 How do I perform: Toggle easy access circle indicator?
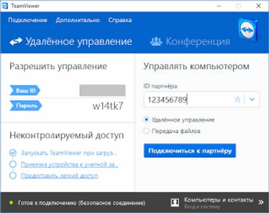point(13,175)
